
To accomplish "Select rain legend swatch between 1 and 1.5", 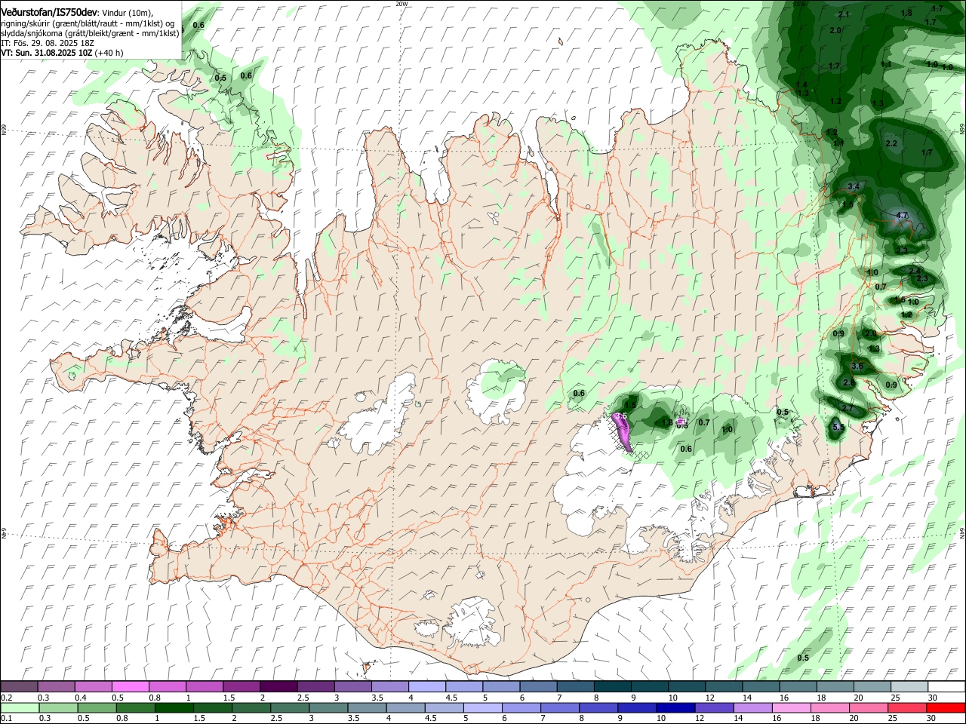I will 174,708.
